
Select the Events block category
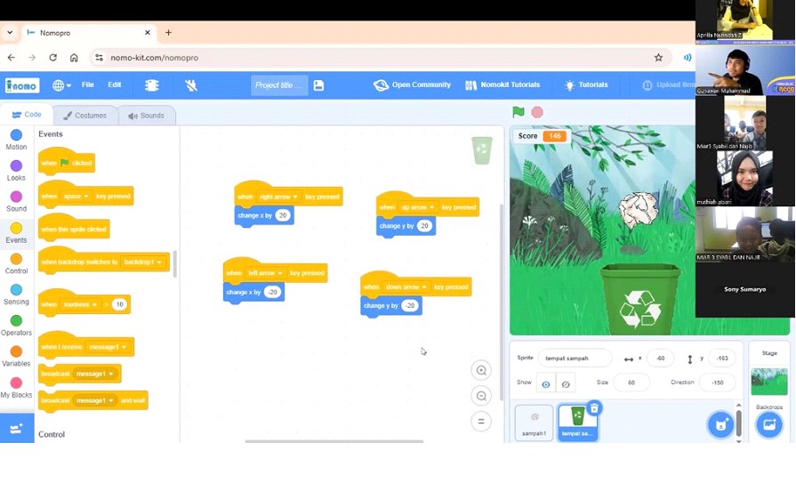(16, 233)
